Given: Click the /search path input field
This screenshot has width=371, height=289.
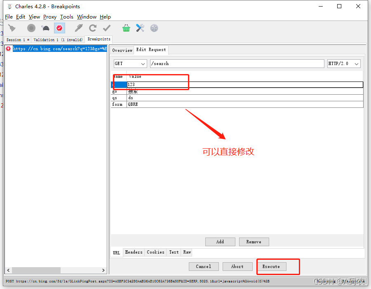Looking at the screenshot, I should (x=237, y=63).
